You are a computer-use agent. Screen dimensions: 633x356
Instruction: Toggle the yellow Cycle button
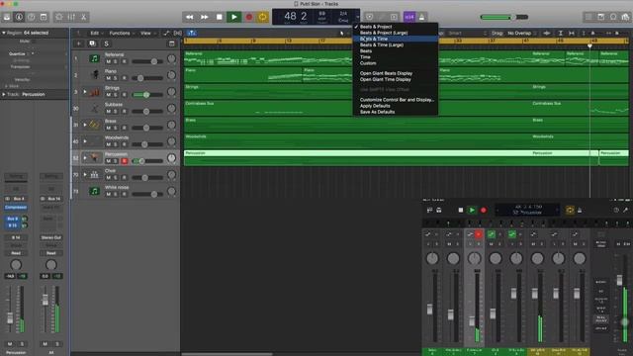point(263,17)
